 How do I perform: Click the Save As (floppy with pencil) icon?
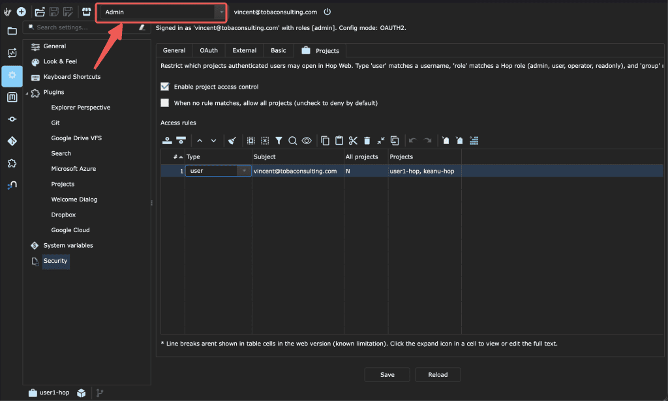coord(68,12)
